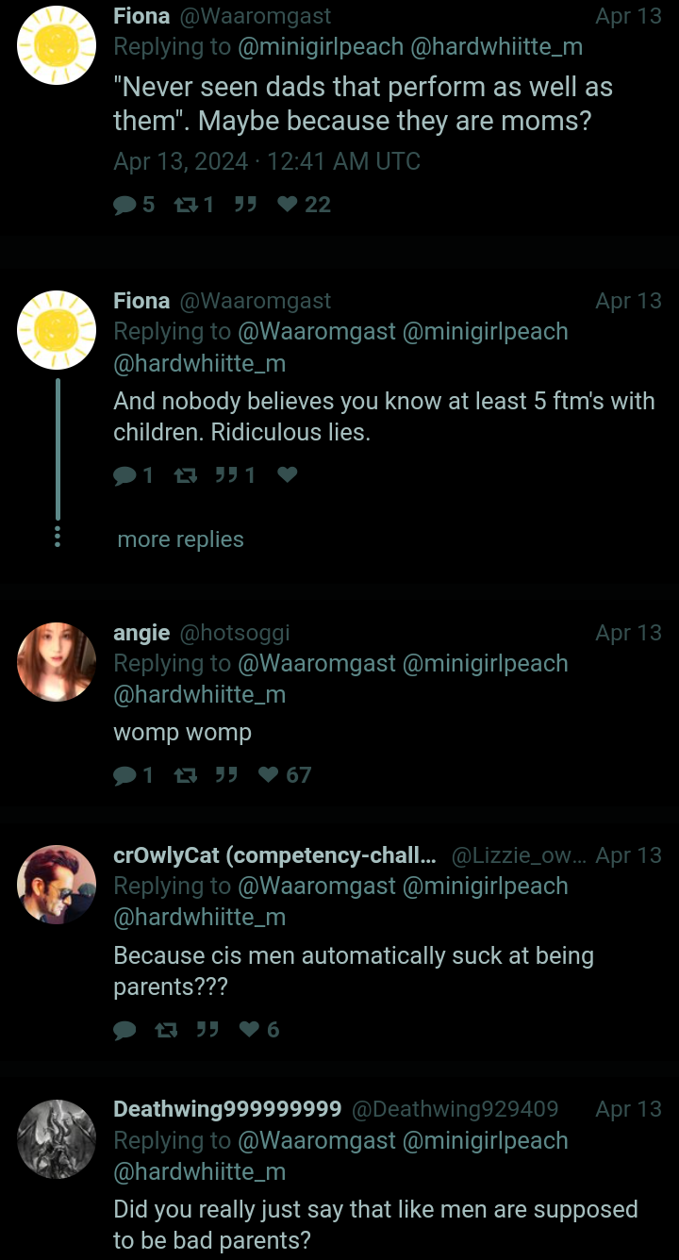679x1260 pixels.
Task: Open Fiona's sun avatar on first tweet
Action: [57, 45]
